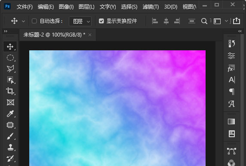
Task: Open the 滤镜(T) menu
Action: coord(151,7)
